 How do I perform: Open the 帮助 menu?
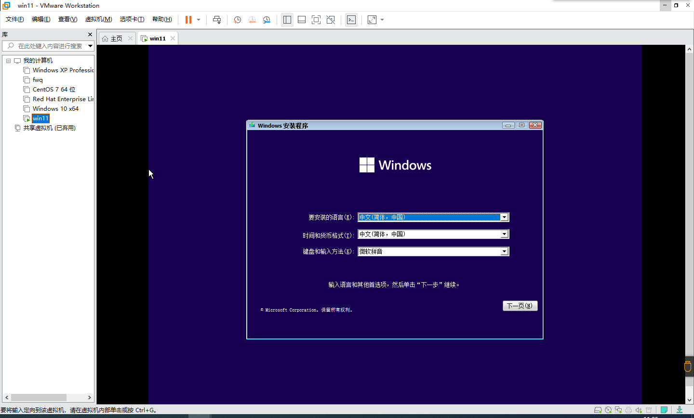click(x=162, y=19)
